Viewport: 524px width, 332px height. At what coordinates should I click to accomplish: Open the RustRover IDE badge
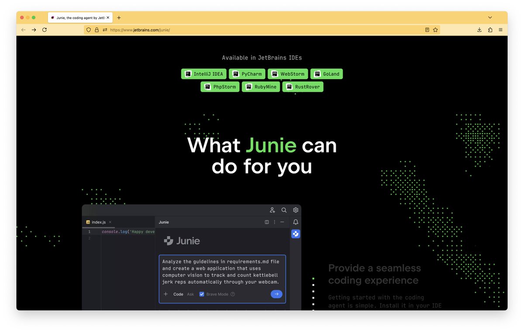[x=303, y=87]
